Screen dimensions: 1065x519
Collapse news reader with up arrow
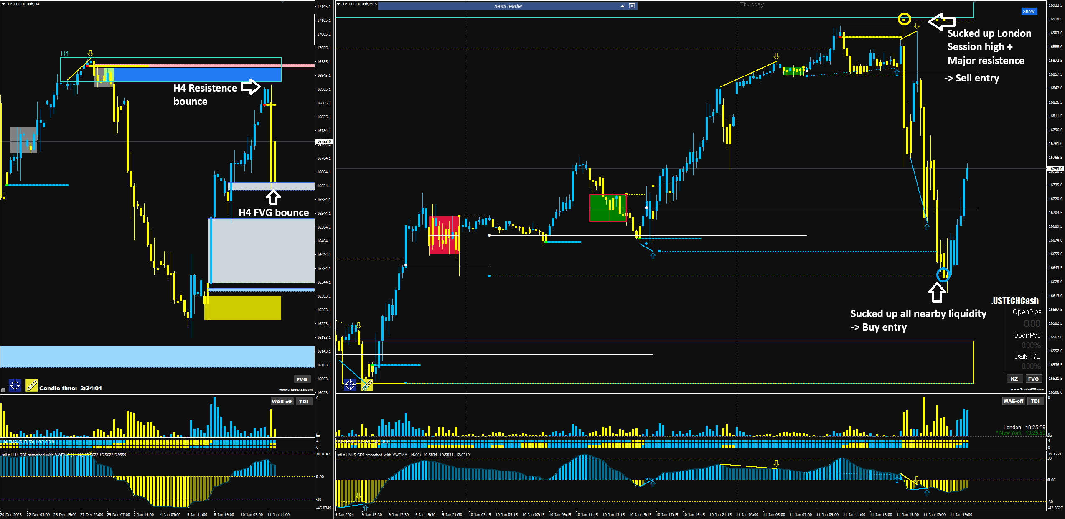click(x=622, y=6)
